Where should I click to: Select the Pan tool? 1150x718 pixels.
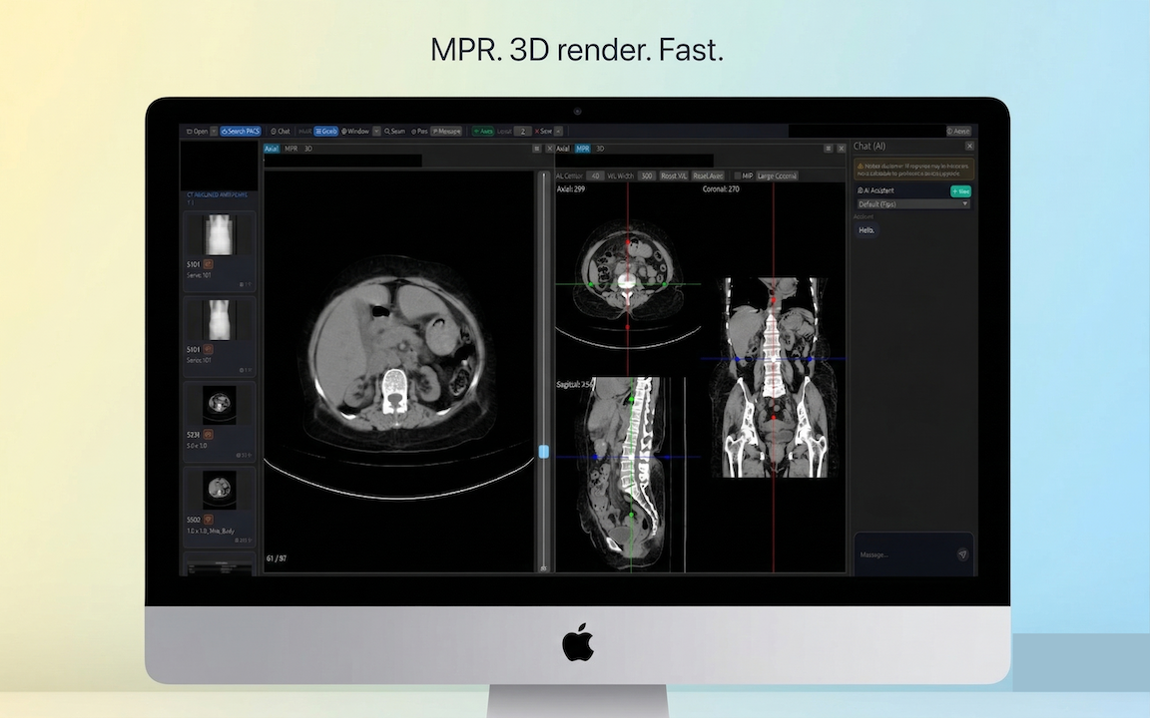tap(420, 131)
